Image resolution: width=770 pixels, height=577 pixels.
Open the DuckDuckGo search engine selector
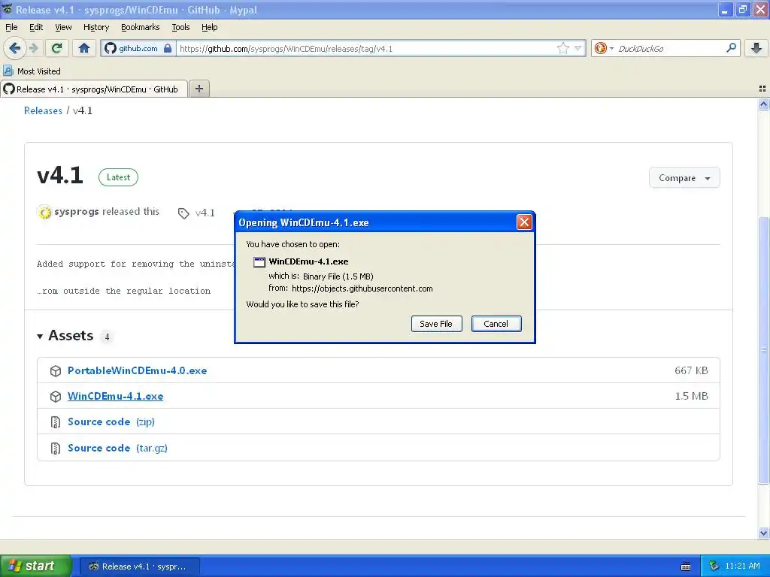pyautogui.click(x=604, y=48)
